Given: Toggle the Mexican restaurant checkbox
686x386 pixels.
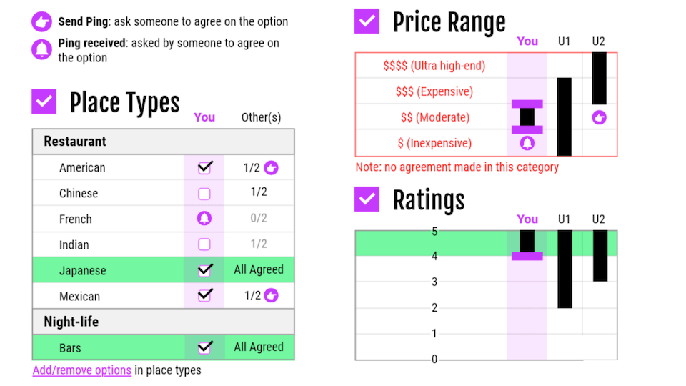Looking at the screenshot, I should 204,295.
